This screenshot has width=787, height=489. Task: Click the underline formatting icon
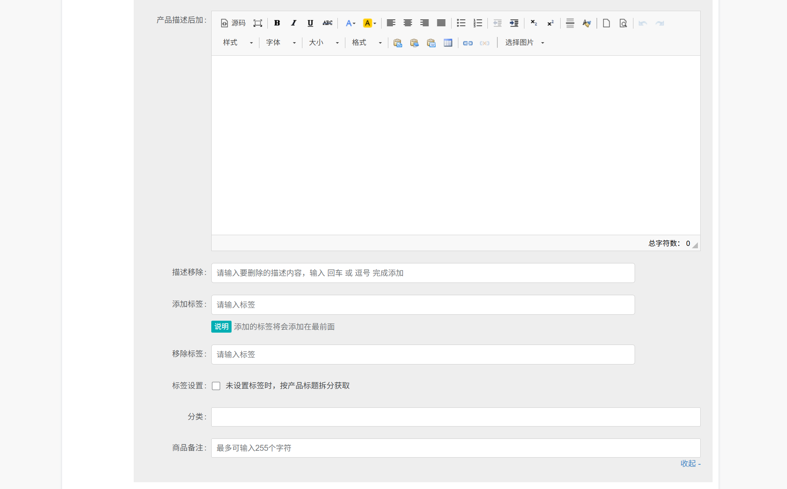[310, 23]
